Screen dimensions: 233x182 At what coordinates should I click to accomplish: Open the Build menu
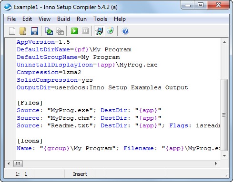tap(63, 19)
